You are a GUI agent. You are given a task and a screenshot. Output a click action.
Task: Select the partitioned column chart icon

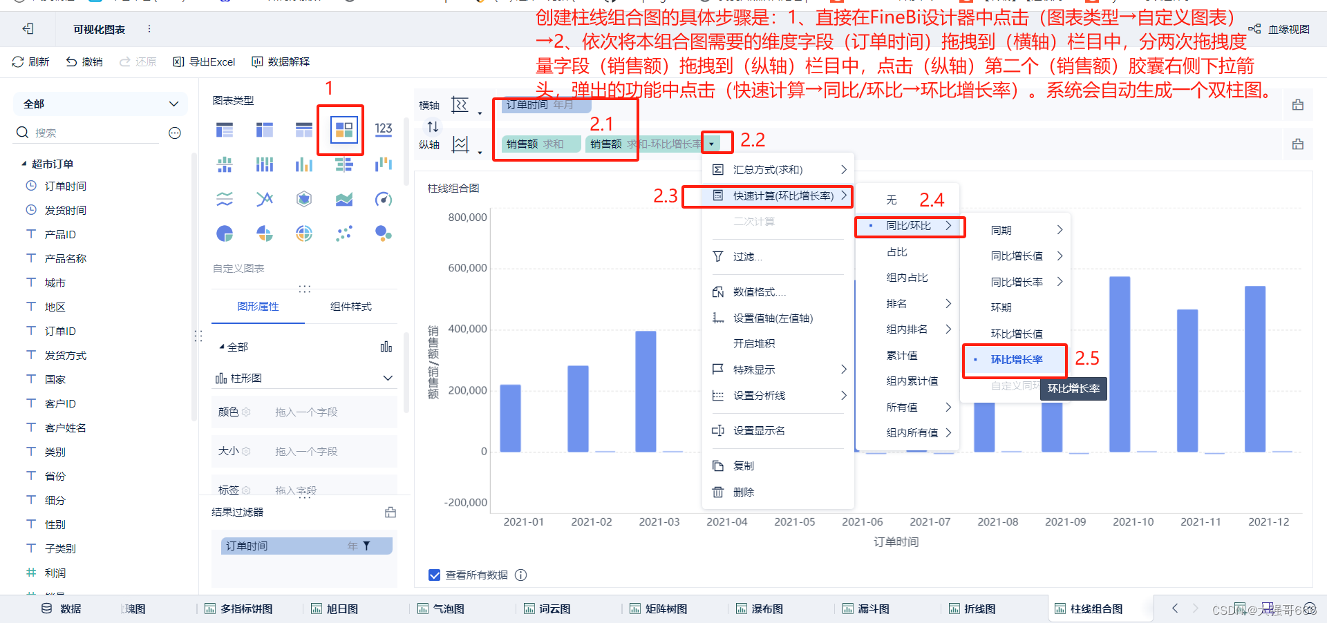pyautogui.click(x=225, y=164)
